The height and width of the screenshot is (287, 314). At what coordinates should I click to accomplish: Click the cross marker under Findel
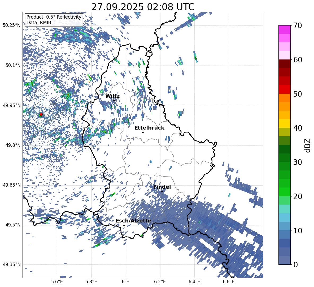pyautogui.click(x=162, y=191)
